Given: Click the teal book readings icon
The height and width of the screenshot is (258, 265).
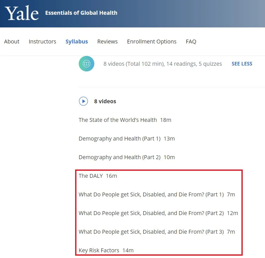Looking at the screenshot, I should [x=86, y=64].
